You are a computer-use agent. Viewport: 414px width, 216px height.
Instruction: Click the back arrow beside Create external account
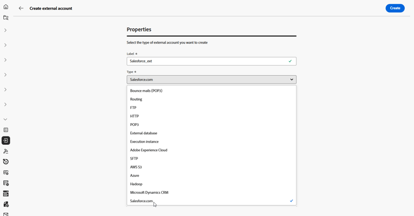pos(21,8)
